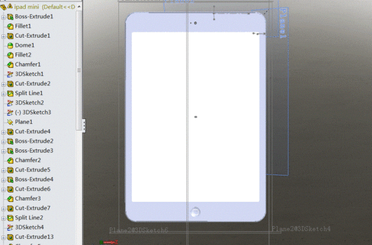Click the Cut-Extrude6 feature icon

point(10,189)
